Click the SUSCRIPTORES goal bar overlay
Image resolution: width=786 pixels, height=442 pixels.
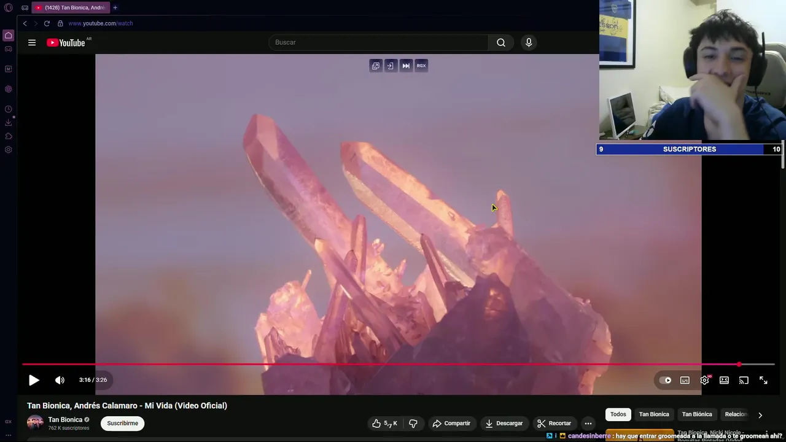(689, 149)
